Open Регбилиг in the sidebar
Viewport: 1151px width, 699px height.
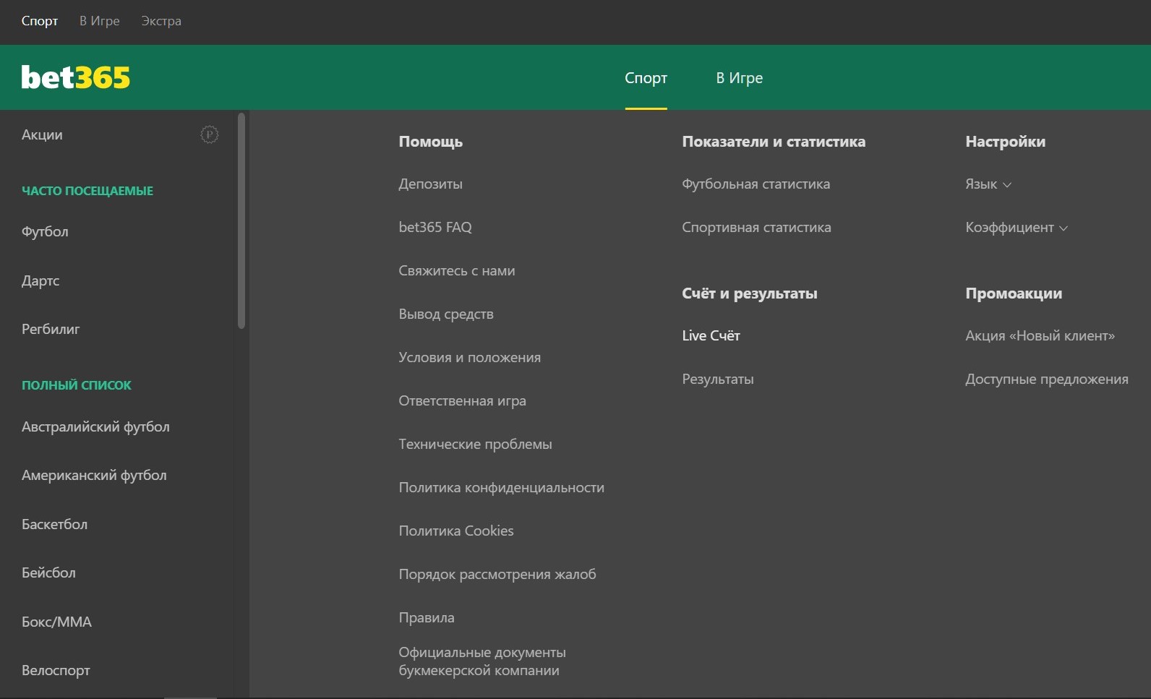point(51,329)
